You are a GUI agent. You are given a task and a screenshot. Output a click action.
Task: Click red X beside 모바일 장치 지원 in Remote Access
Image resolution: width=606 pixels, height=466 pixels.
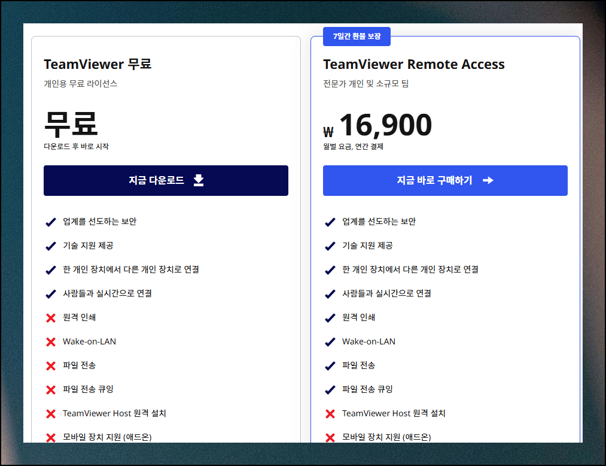pyautogui.click(x=330, y=438)
